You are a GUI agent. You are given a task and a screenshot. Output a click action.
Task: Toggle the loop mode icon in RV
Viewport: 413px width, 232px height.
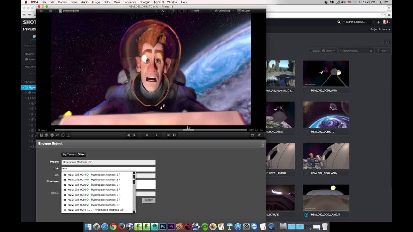(252, 135)
